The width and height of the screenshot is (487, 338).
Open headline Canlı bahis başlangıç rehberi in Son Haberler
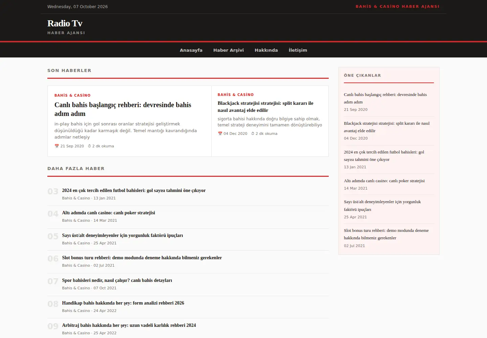[x=123, y=109]
